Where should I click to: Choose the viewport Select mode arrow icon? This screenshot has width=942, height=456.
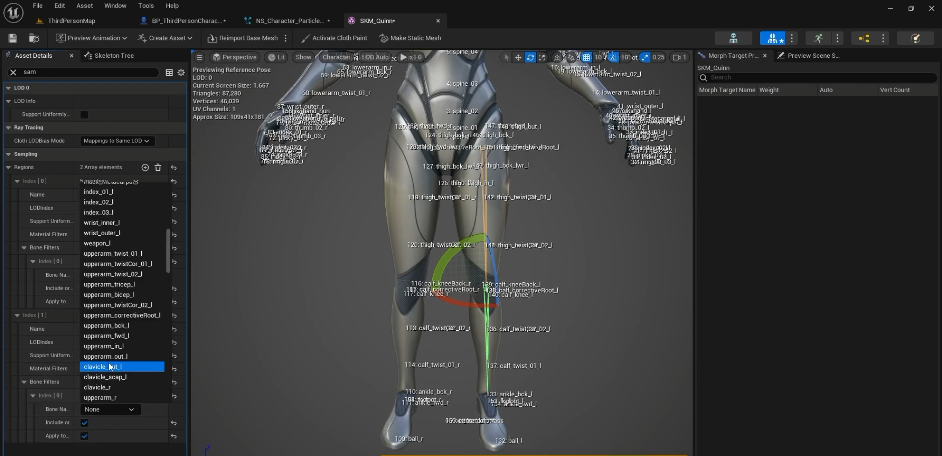click(x=506, y=57)
